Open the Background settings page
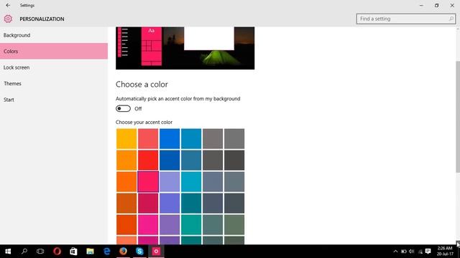The image size is (460, 258). [x=54, y=35]
